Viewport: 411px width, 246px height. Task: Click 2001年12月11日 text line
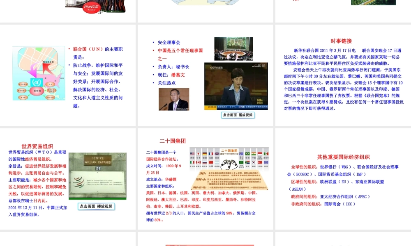tap(38, 208)
